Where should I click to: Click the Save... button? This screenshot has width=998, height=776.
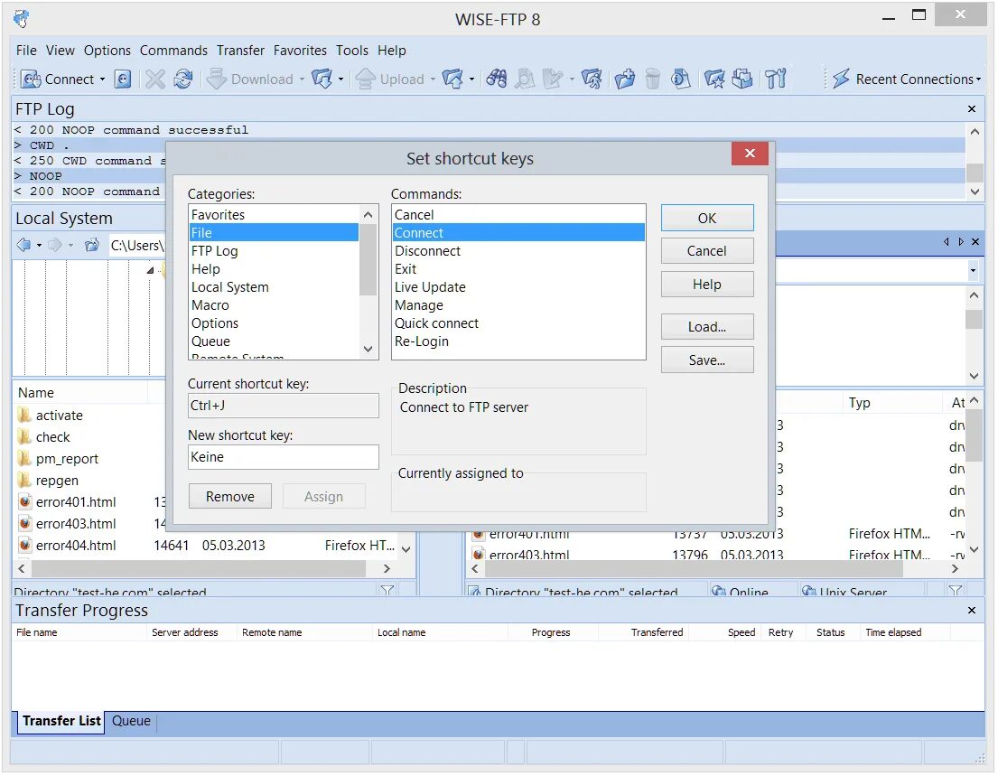(707, 360)
